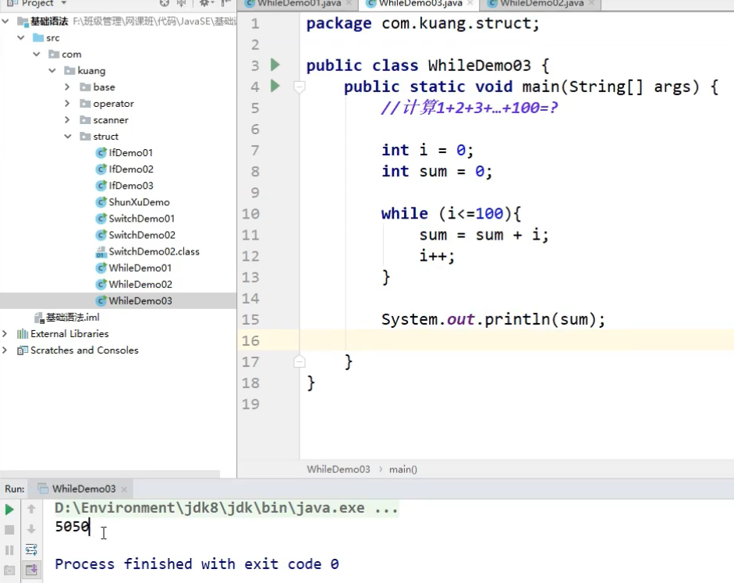Click the java.exe command line in the console

[226, 508]
